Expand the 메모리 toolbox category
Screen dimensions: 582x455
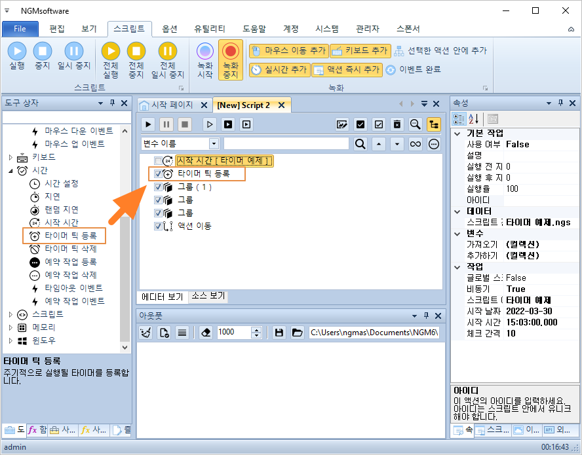10,327
